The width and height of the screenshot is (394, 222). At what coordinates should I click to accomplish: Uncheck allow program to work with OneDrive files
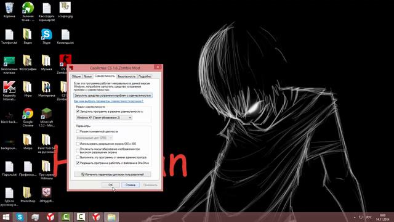[78, 163]
